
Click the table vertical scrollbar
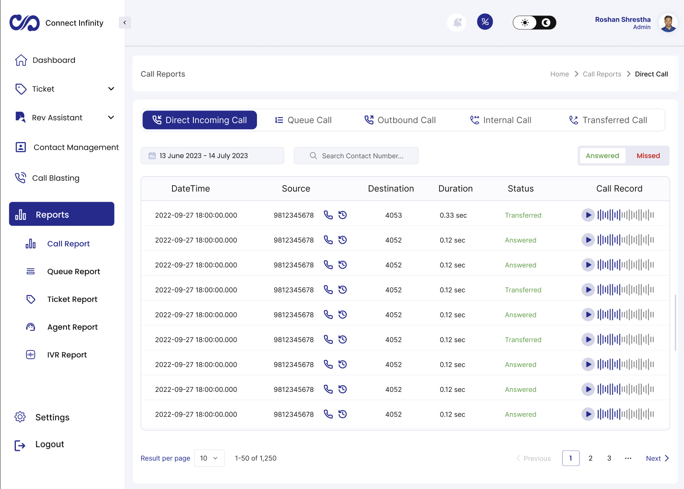676,322
